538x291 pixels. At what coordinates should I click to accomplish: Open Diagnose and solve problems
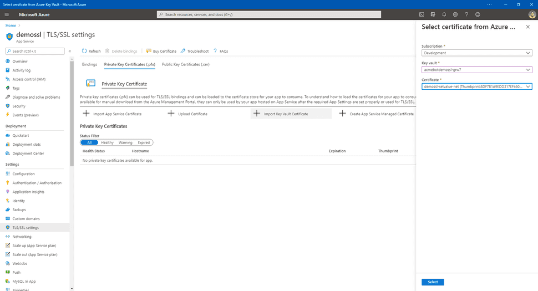36,97
